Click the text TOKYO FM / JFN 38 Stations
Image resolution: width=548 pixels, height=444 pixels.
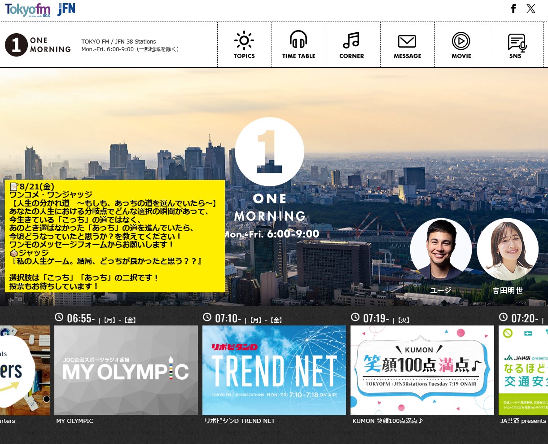pyautogui.click(x=118, y=41)
